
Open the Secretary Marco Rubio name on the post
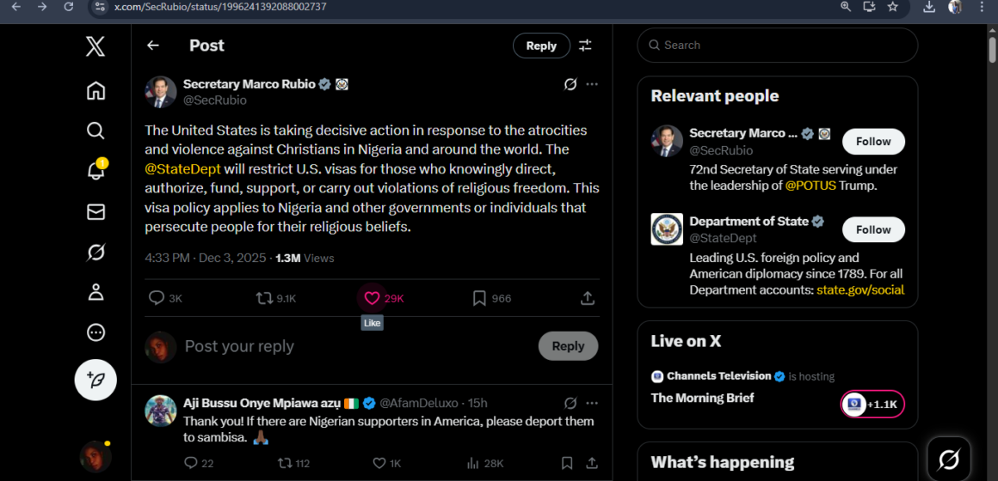coord(249,84)
